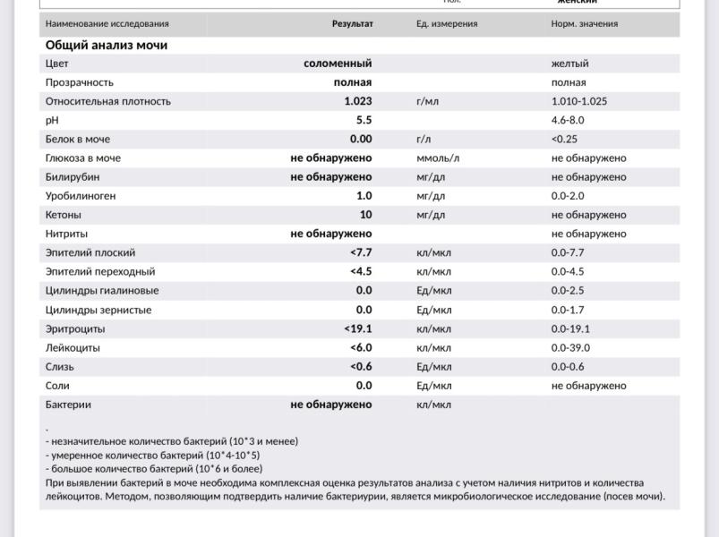Select the 'Прозрачность' row label
The image size is (719, 537).
coord(80,82)
